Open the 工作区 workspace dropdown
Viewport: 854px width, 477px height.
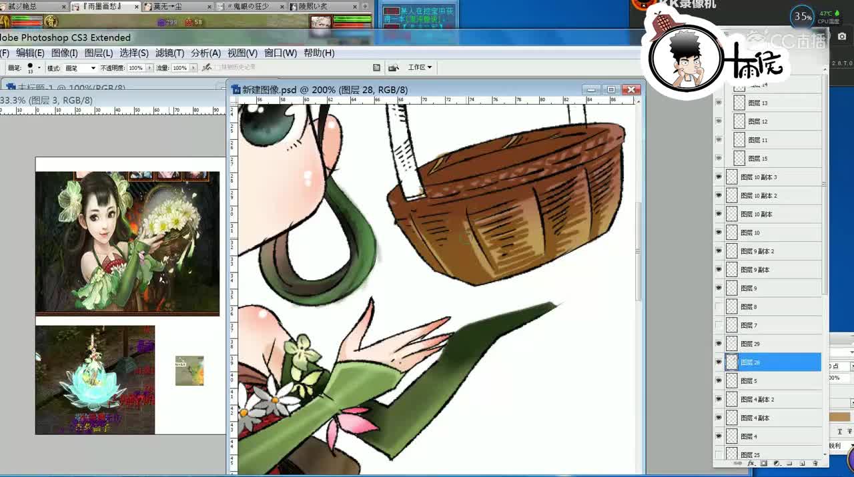(x=420, y=67)
